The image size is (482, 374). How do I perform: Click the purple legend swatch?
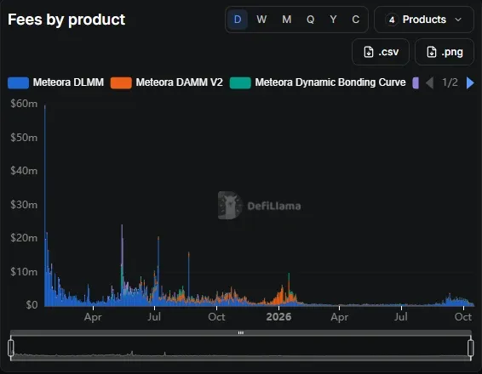tap(416, 82)
